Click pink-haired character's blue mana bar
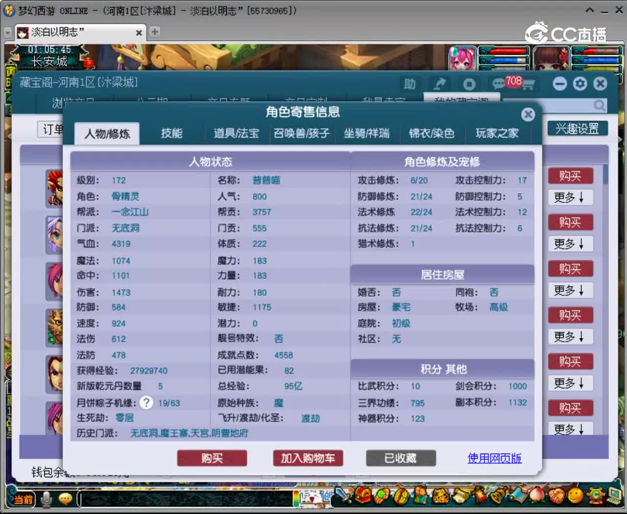 pos(505,61)
